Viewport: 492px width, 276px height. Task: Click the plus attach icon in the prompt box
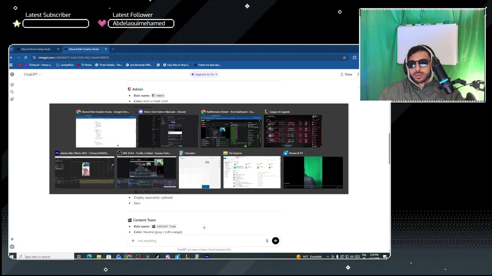coord(133,241)
